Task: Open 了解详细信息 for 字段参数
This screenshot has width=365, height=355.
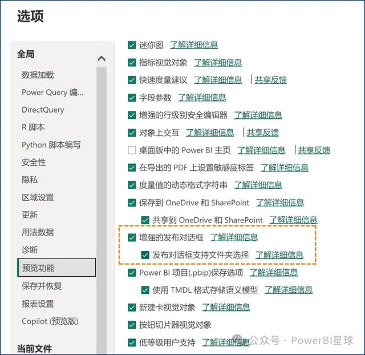Action: (x=202, y=98)
